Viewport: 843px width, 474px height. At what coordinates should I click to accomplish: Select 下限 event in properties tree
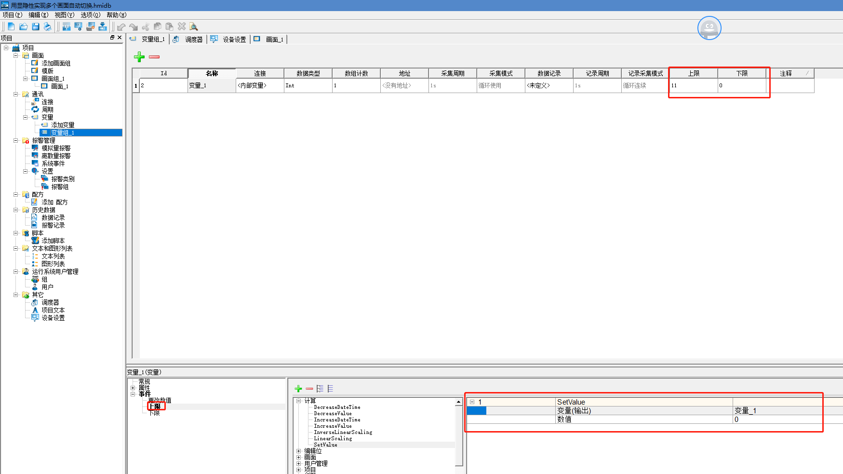[x=154, y=413]
